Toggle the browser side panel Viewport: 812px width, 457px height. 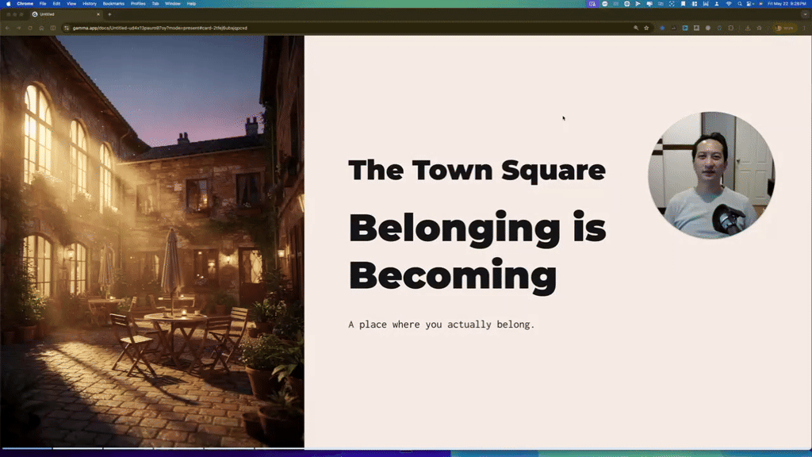click(53, 28)
